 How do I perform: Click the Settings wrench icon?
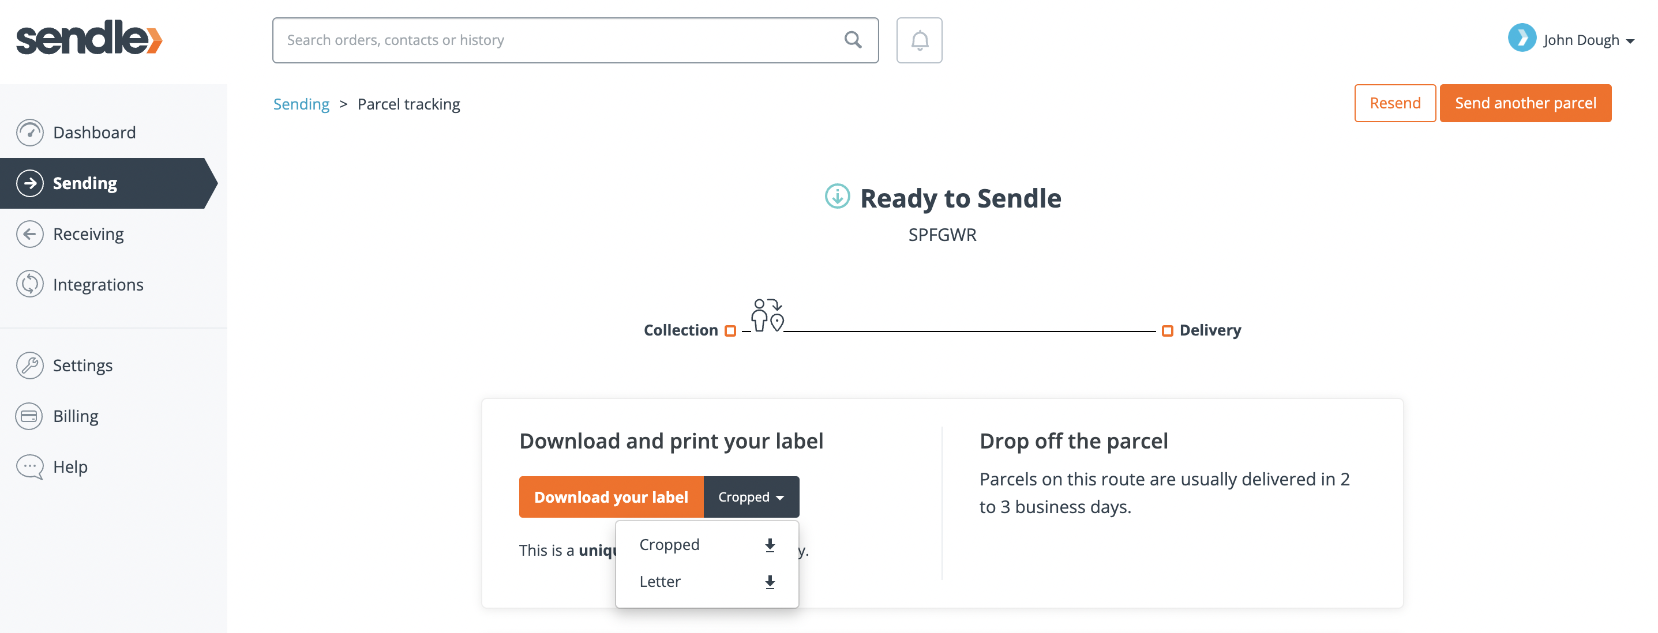(x=29, y=366)
